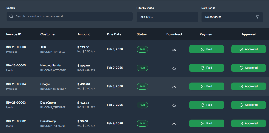The height and width of the screenshot is (133, 269).
Task: Click customer name Hanging Panda
Action: point(50,65)
